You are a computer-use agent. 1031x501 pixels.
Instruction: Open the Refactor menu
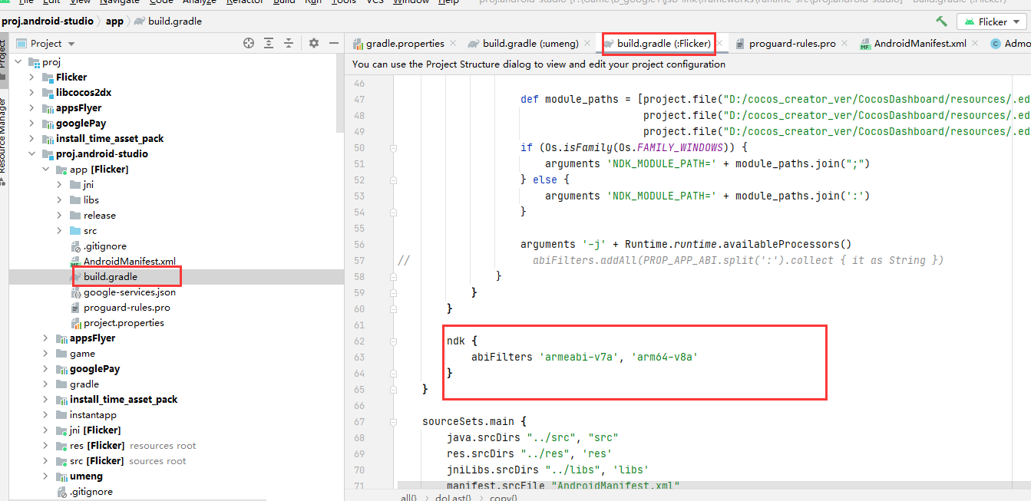click(245, 2)
